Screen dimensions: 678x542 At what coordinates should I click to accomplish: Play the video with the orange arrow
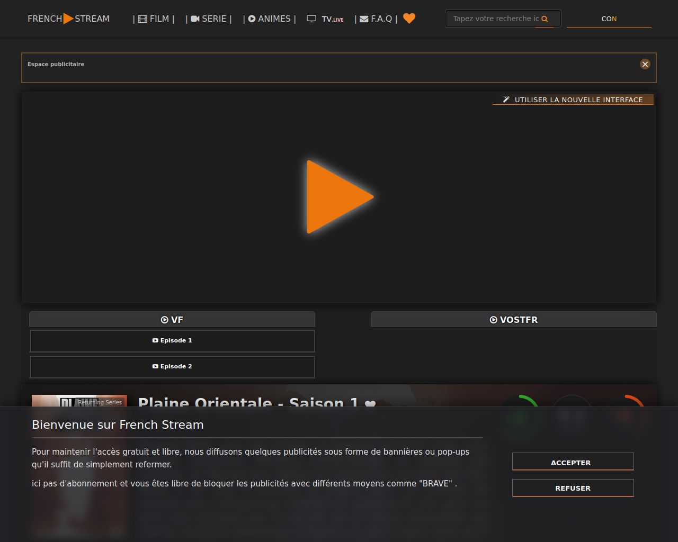coord(340,197)
